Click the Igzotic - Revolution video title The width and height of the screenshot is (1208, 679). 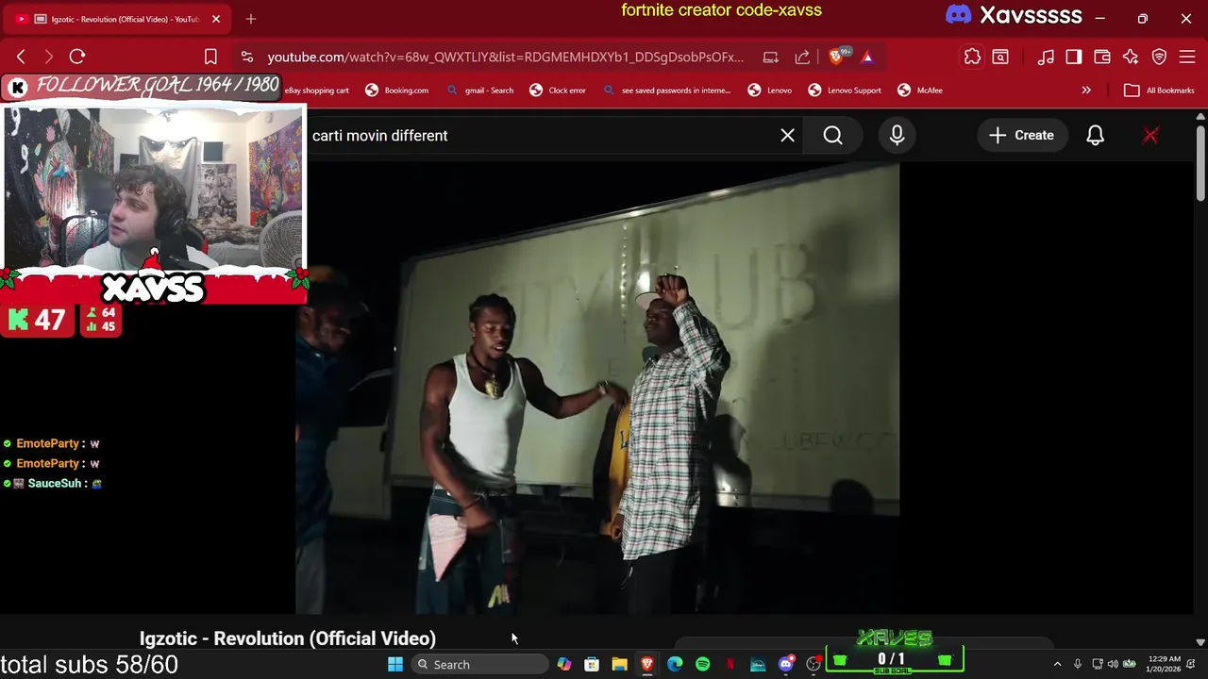click(x=288, y=638)
